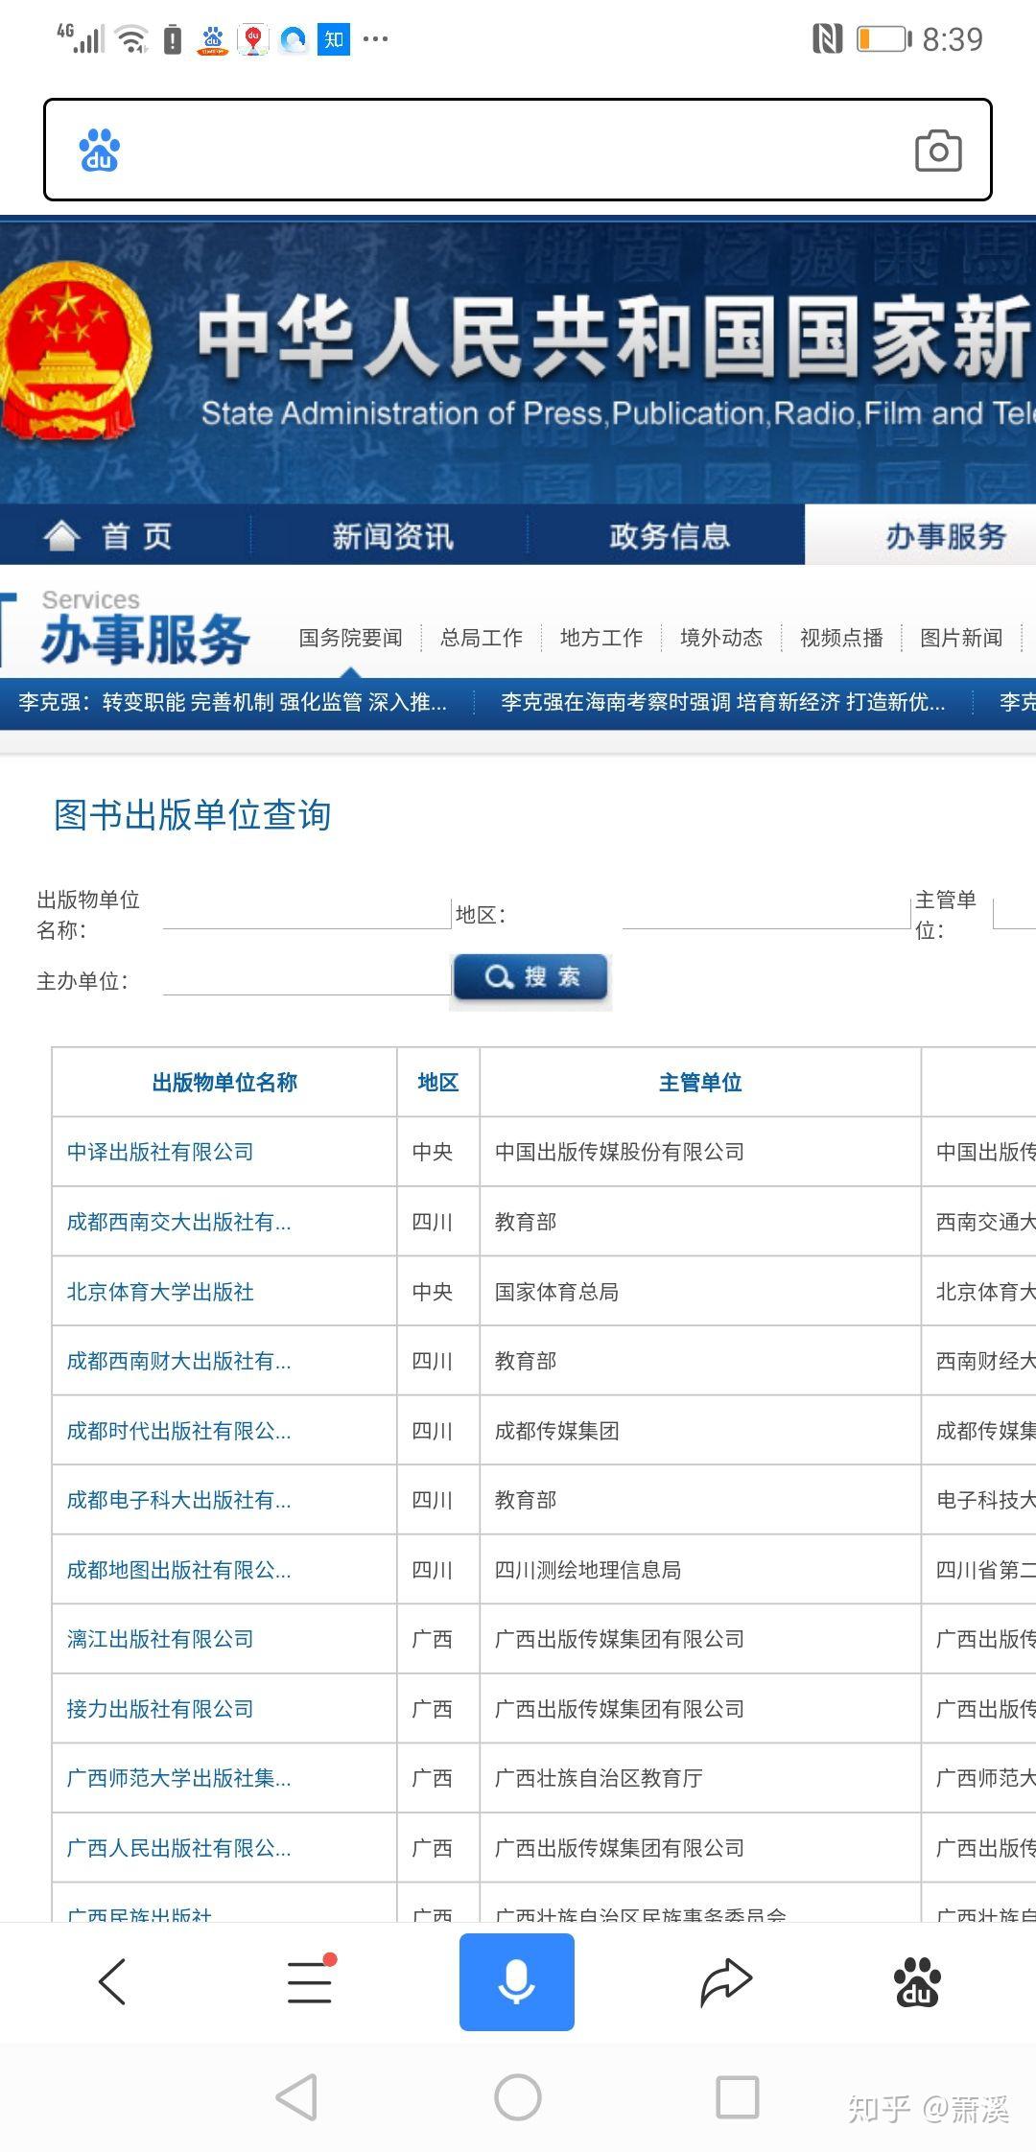
Task: Tap the share arrow icon
Action: point(725,1981)
